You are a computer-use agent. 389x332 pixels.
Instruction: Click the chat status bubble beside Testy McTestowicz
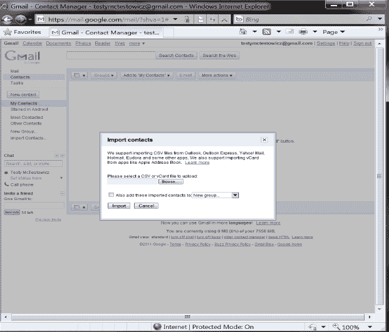pos(6,173)
